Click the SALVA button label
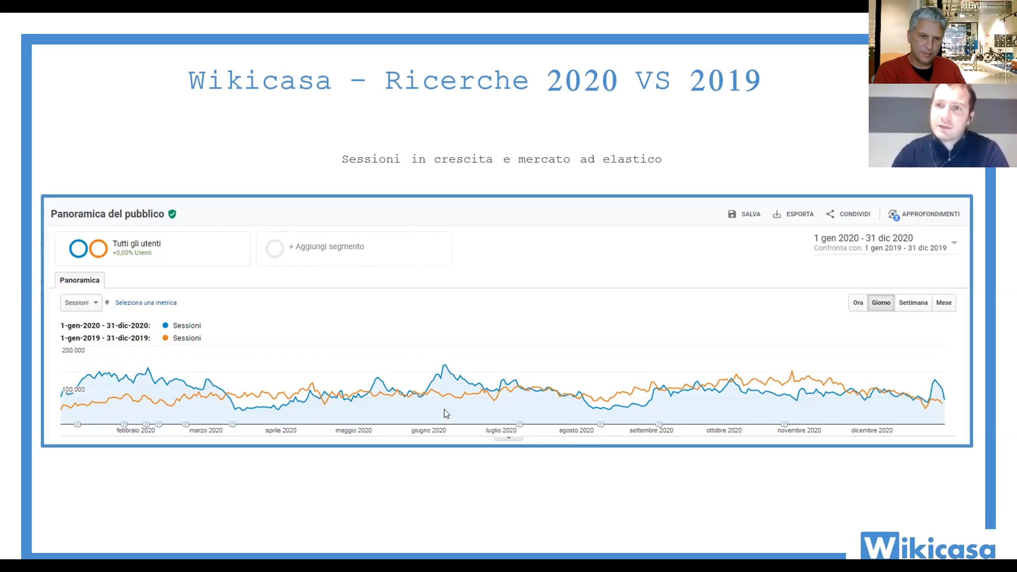The image size is (1017, 572). [751, 214]
